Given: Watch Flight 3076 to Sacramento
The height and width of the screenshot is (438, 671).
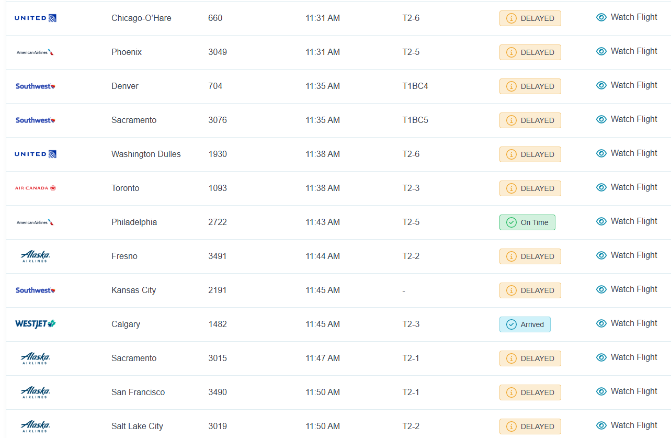Looking at the screenshot, I should [x=627, y=119].
